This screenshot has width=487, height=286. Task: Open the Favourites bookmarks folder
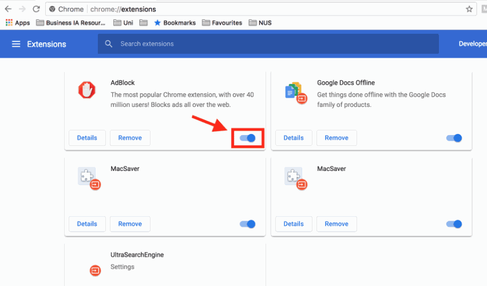coord(222,23)
